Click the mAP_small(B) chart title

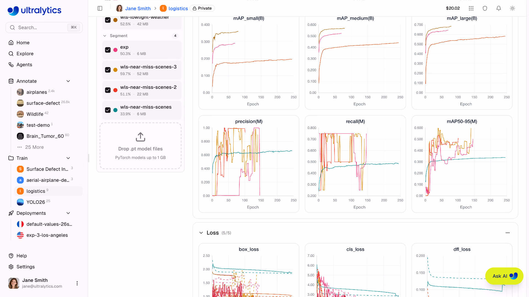pos(249,18)
